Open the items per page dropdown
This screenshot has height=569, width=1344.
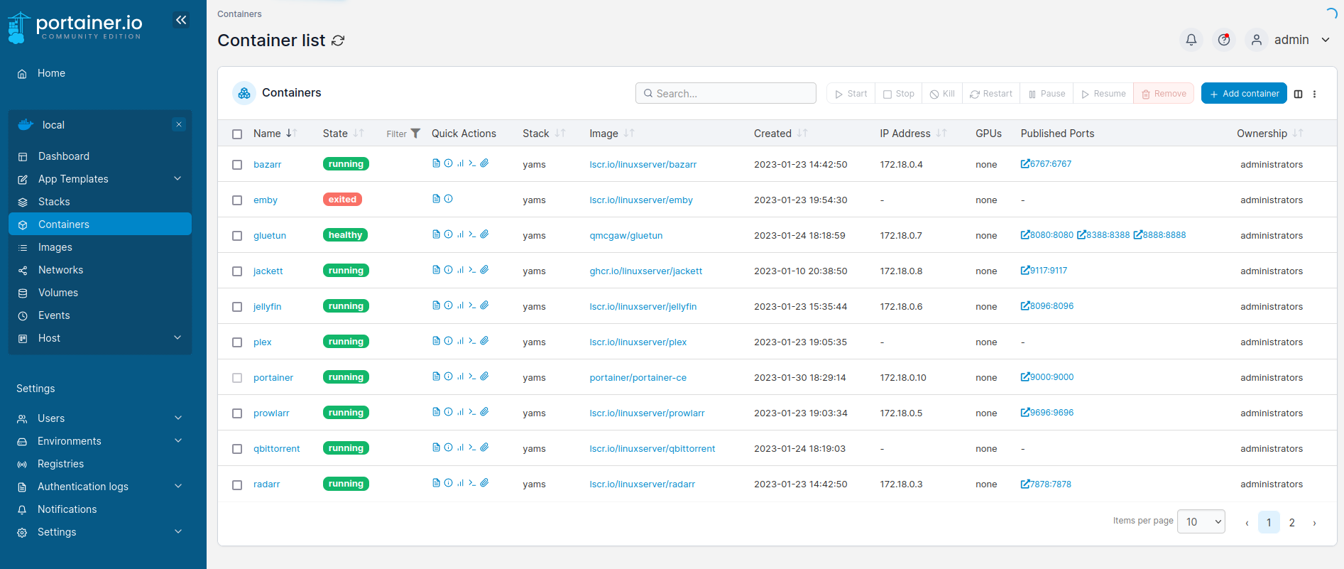(1201, 521)
